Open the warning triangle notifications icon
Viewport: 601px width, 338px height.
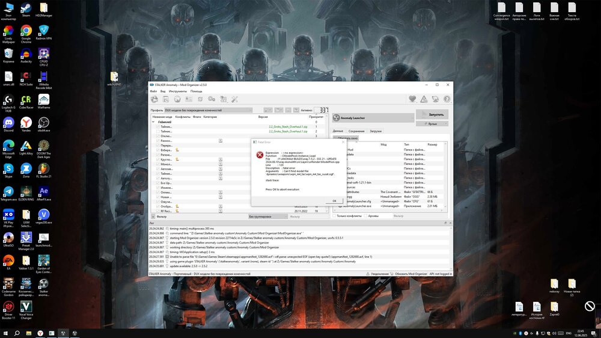point(424,99)
